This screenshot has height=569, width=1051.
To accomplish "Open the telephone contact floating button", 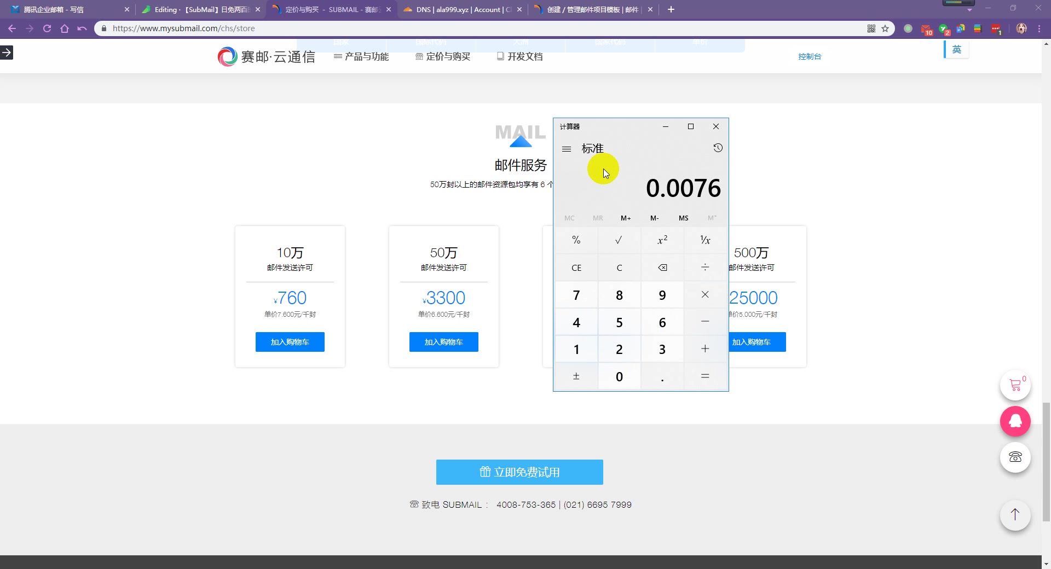I will click(x=1015, y=457).
